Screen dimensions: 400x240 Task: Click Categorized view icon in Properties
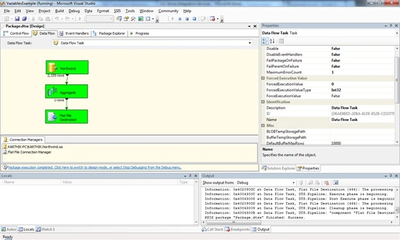[265, 41]
